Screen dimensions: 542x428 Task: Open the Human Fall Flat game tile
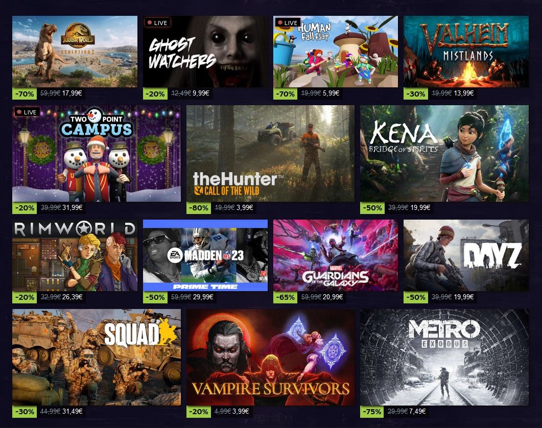pyautogui.click(x=335, y=52)
